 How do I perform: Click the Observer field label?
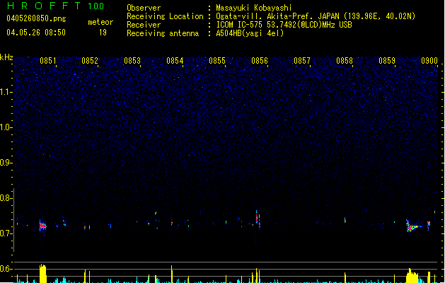tap(144, 8)
